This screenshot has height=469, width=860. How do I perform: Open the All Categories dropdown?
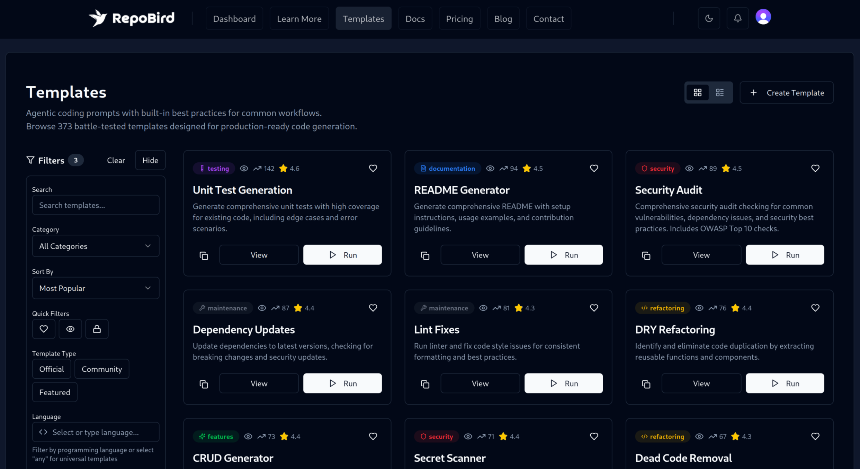[96, 246]
